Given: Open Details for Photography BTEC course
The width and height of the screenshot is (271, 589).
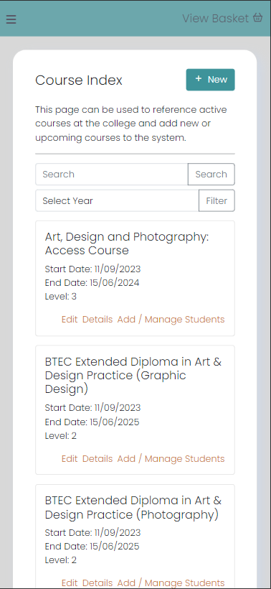Looking at the screenshot, I should pos(98,583).
